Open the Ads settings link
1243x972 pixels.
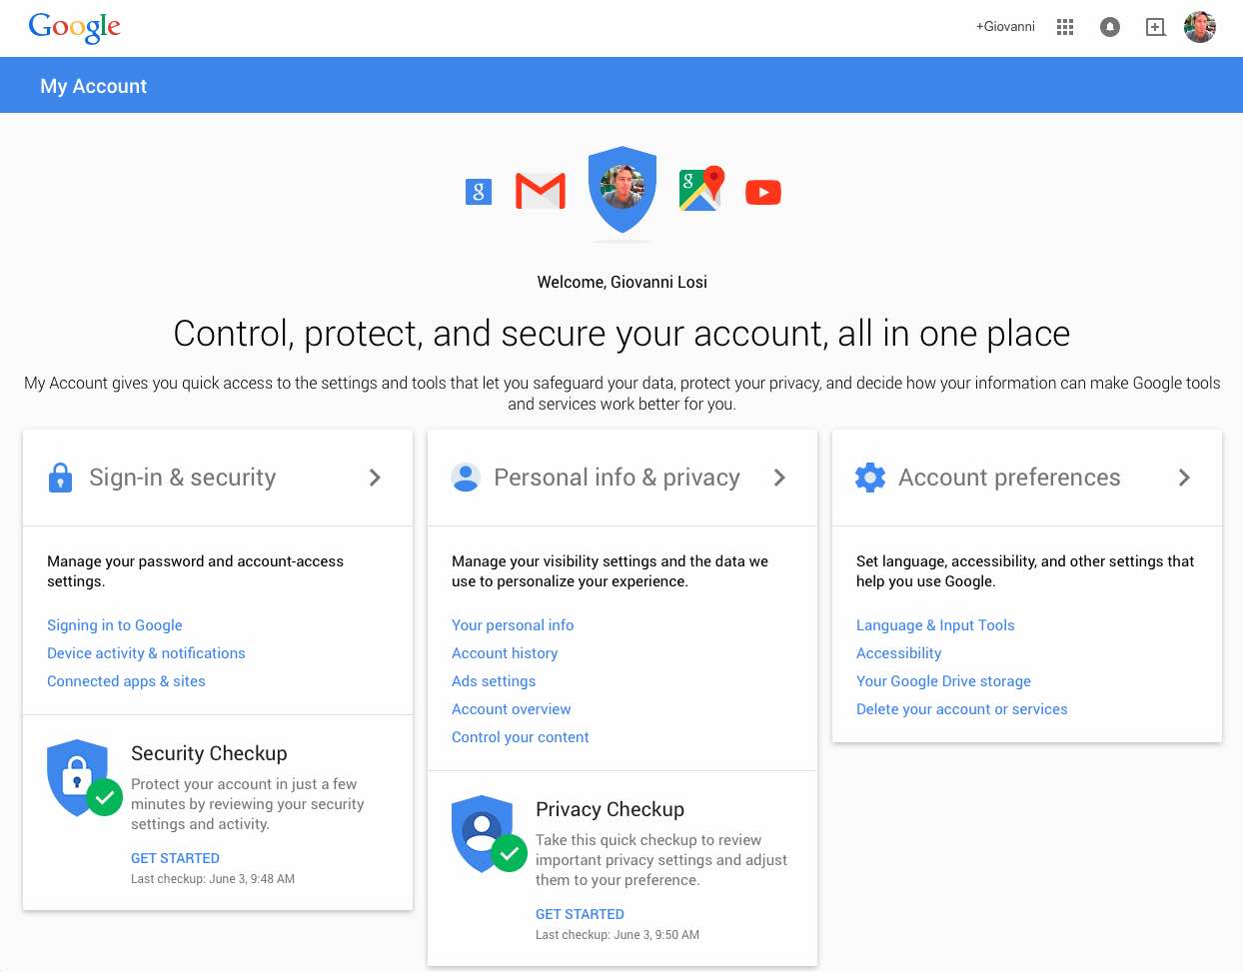pyautogui.click(x=494, y=681)
